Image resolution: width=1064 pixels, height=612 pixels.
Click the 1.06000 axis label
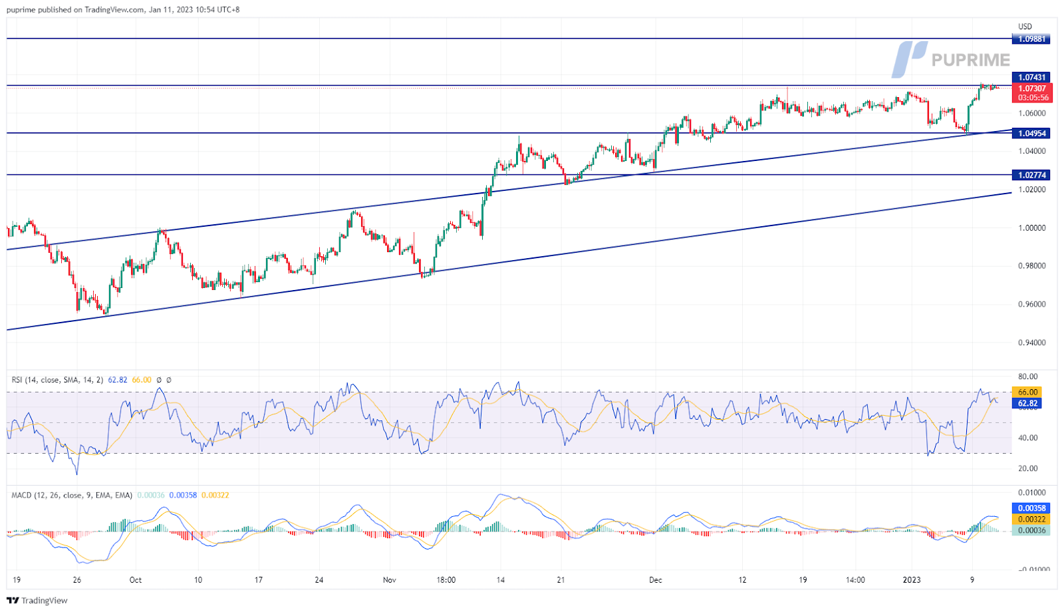click(x=1032, y=113)
